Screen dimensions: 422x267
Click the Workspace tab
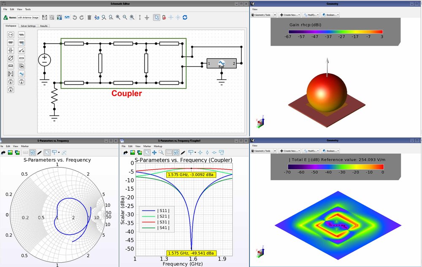(x=11, y=26)
